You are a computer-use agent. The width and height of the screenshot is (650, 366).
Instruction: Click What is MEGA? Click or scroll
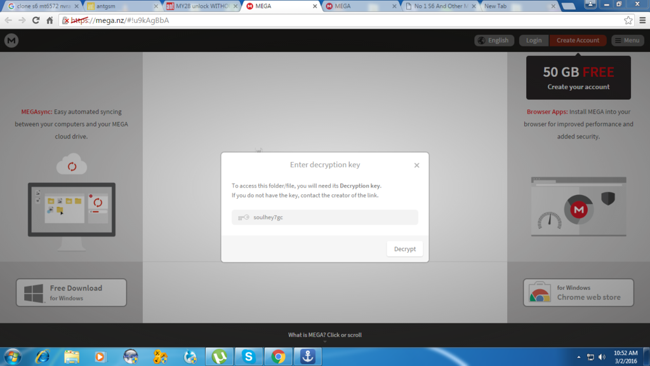coord(324,335)
